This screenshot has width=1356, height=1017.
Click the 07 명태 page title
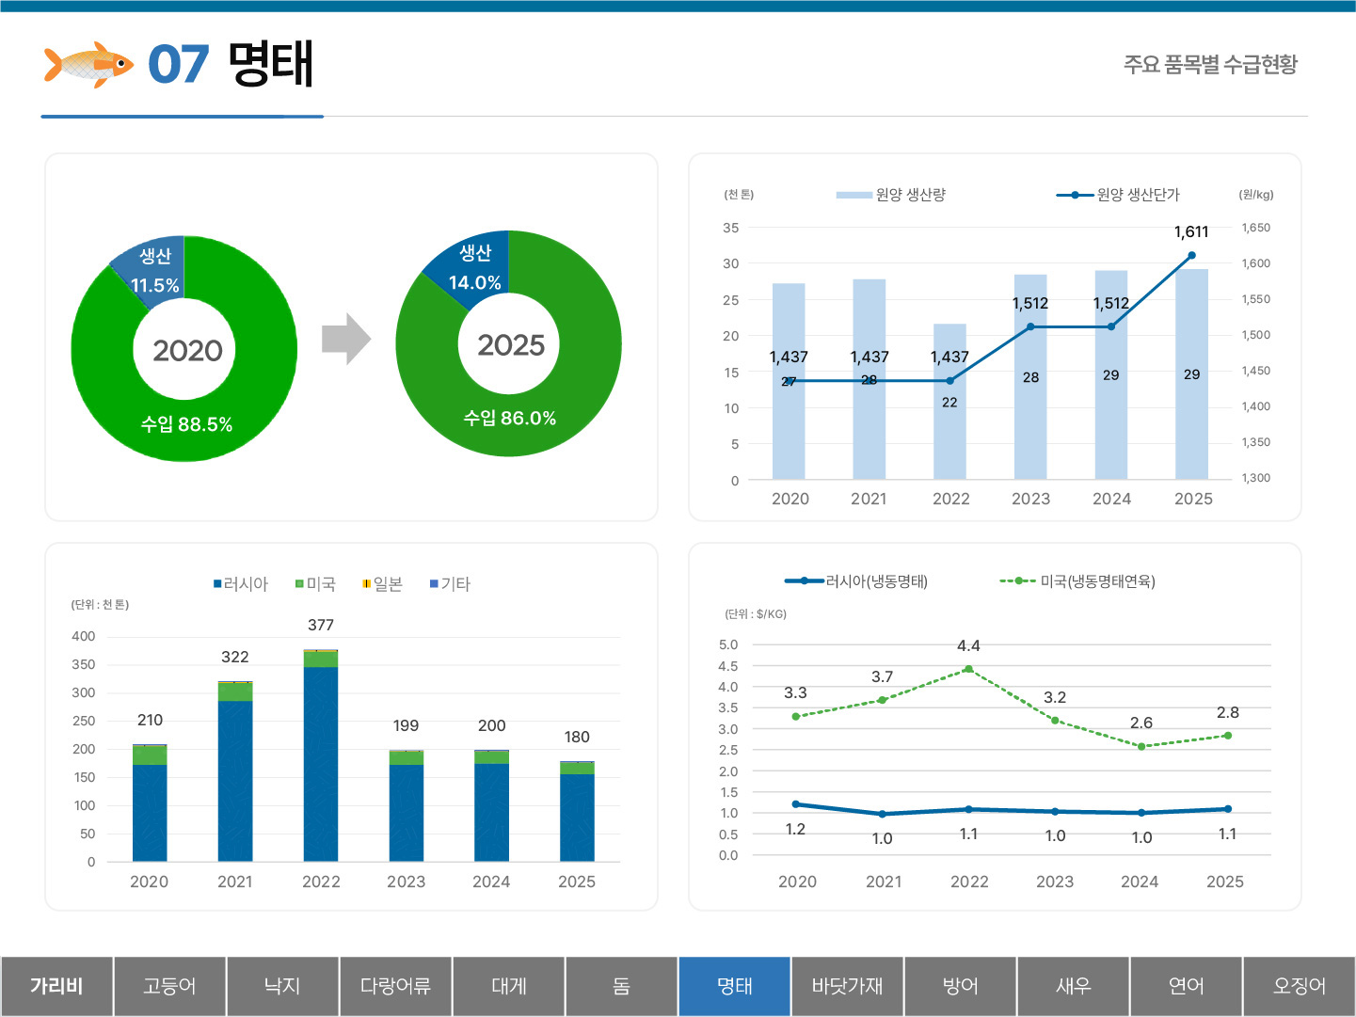pyautogui.click(x=231, y=64)
